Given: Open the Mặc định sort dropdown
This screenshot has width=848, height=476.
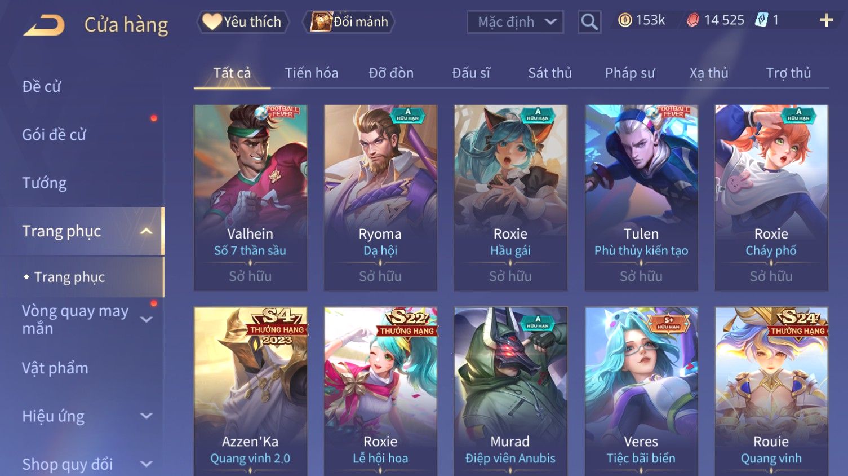Looking at the screenshot, I should tap(515, 22).
